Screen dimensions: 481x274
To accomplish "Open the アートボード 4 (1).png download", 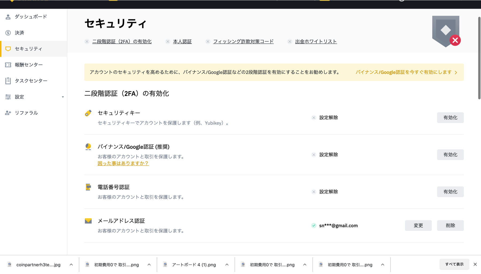I will pyautogui.click(x=194, y=265).
